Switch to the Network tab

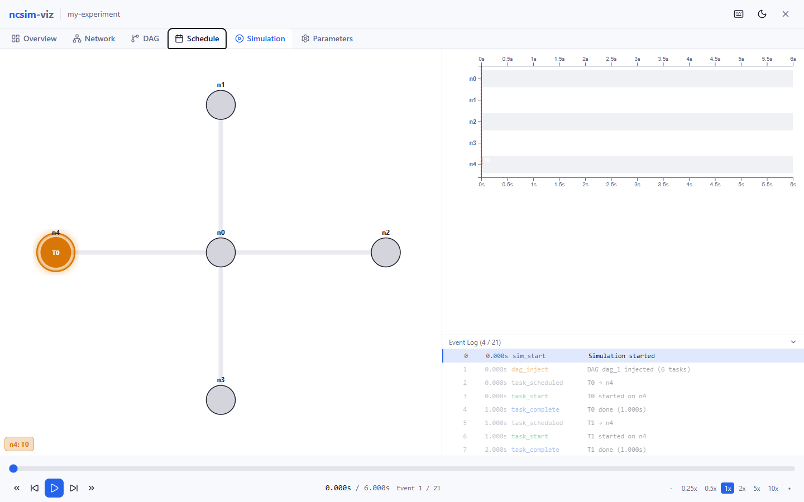pyautogui.click(x=94, y=38)
